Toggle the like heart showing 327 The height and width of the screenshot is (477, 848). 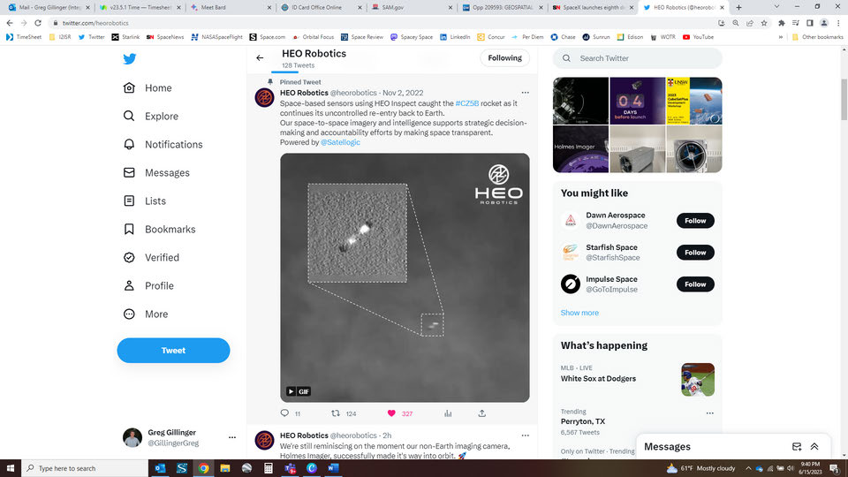pos(391,413)
